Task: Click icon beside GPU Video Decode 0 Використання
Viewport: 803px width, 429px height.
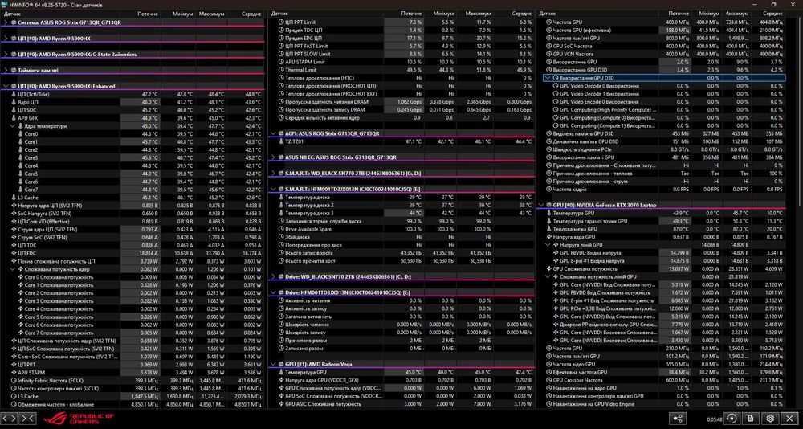Action: [x=555, y=86]
